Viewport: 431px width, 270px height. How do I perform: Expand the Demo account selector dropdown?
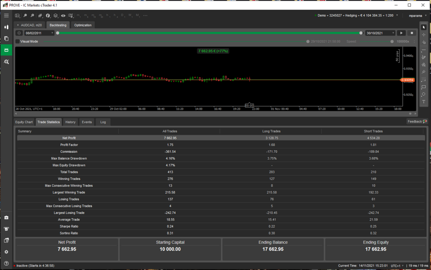(397, 15)
